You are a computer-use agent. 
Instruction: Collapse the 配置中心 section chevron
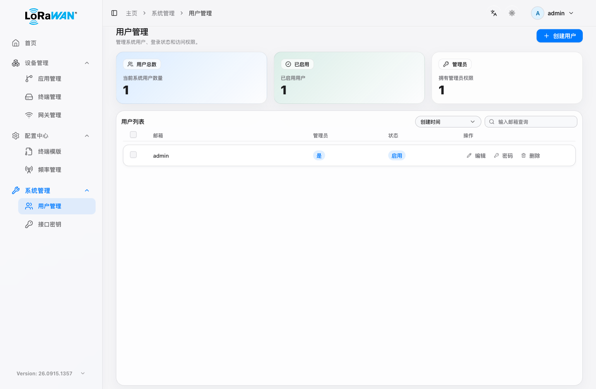click(87, 136)
